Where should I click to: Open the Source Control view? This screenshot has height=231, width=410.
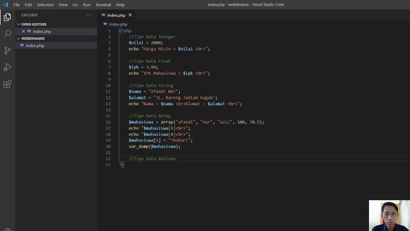click(x=7, y=51)
